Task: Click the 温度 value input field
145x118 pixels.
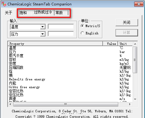Action: pos(61,26)
